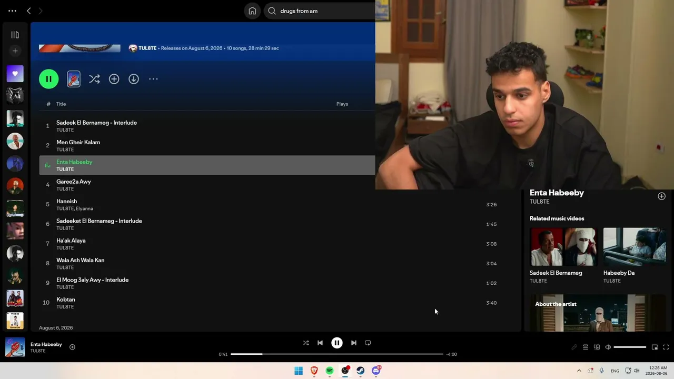Toggle shuffle in the album action row

[94, 79]
